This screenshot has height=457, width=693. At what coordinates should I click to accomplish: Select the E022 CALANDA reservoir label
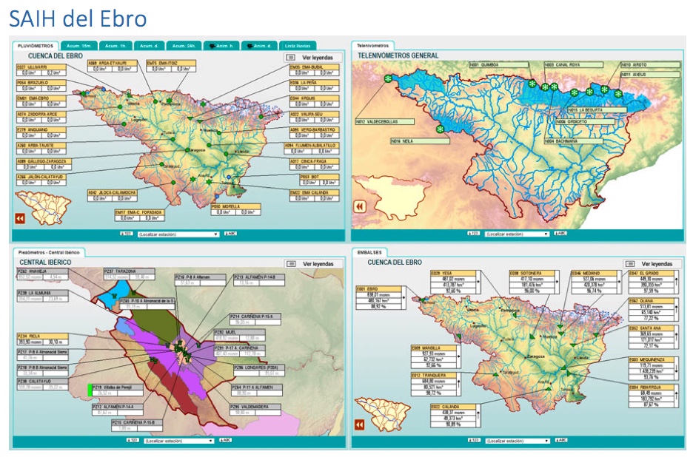coord(453,407)
